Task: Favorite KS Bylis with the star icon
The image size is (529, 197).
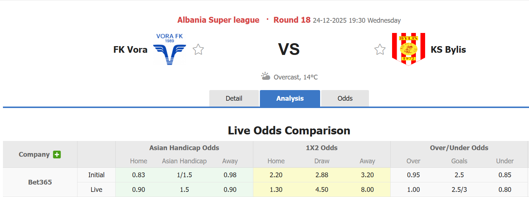Action: click(380, 49)
